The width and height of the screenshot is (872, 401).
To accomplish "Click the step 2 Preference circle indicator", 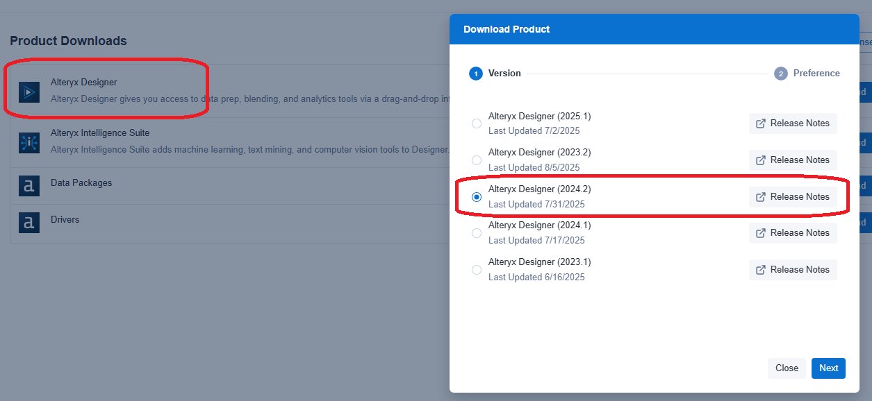I will tap(780, 73).
